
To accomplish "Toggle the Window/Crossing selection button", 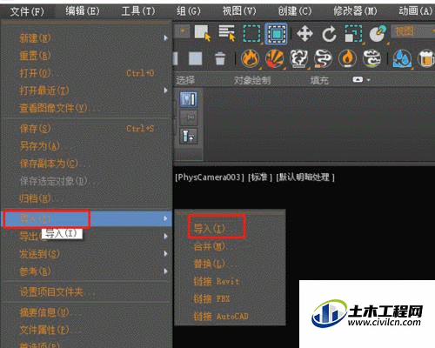I will (276, 34).
